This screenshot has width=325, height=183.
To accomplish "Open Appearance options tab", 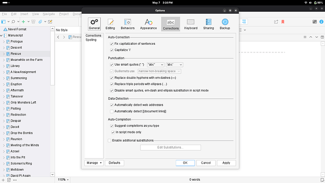I will [148, 24].
